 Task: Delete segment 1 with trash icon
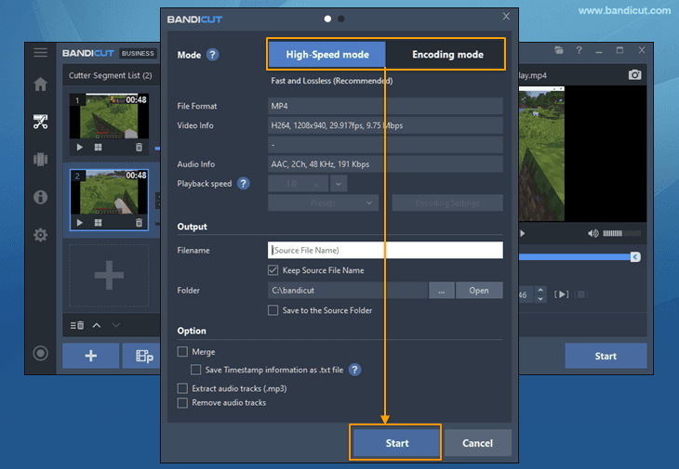139,148
